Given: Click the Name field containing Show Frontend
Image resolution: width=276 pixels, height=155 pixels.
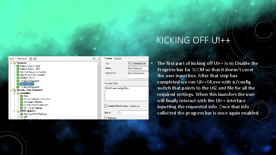Looking at the screenshot, I should point(138,68).
